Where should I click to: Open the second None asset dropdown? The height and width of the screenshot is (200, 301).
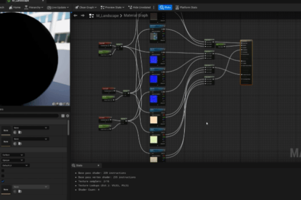(31, 139)
